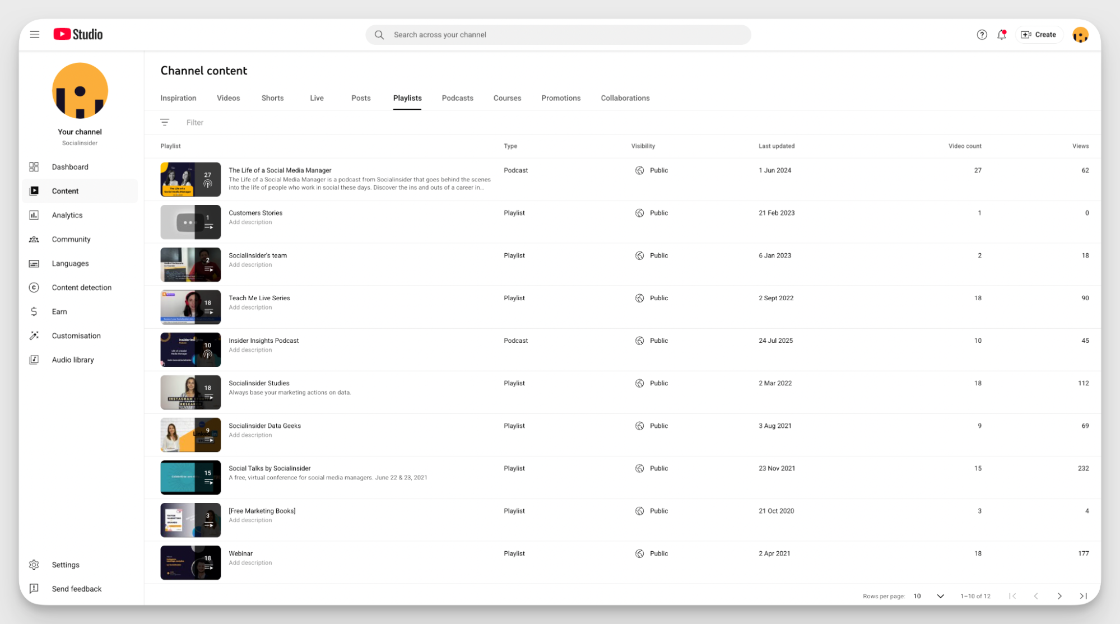Click the filter icon above the playlist table
The height and width of the screenshot is (624, 1120).
[x=165, y=122]
